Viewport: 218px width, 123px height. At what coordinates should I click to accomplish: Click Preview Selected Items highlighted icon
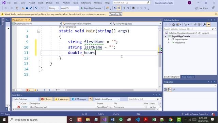pos(208,25)
